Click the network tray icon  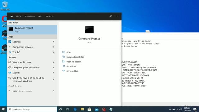(x=177, y=109)
